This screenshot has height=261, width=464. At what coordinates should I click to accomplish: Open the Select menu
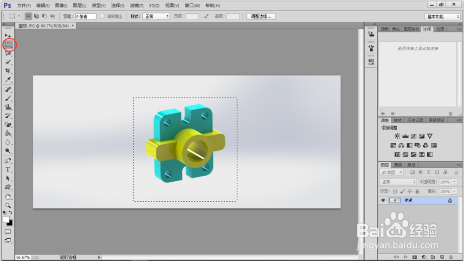click(x=118, y=5)
